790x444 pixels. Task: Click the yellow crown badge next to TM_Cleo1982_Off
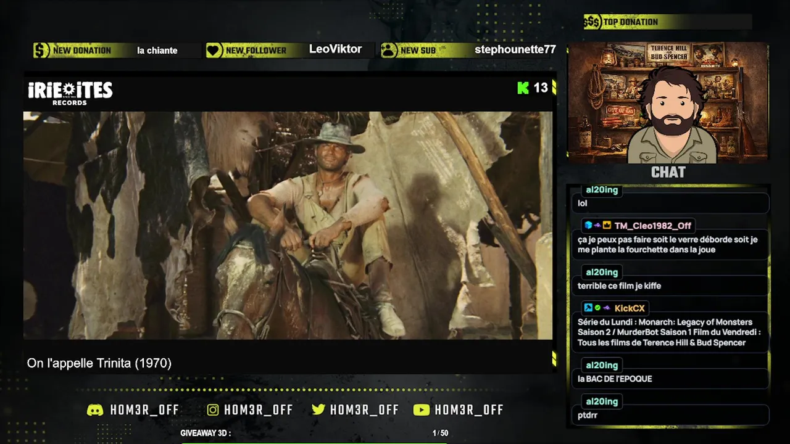[607, 226]
